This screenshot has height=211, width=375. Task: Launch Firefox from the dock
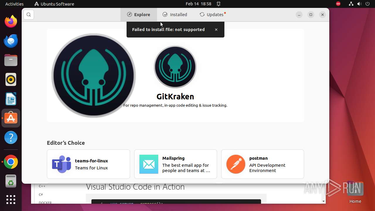tap(11, 22)
